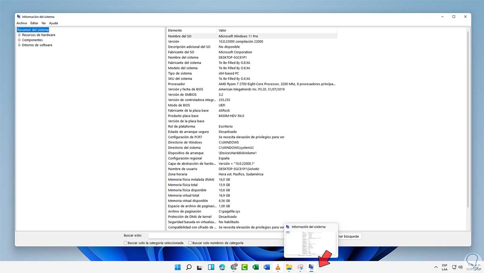Click the 'C:\WINDOWS\system32' value
The image size is (484, 273).
(x=236, y=148)
